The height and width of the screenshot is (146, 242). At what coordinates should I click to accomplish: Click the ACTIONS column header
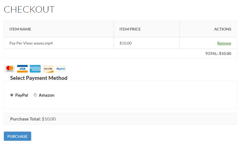(223, 29)
